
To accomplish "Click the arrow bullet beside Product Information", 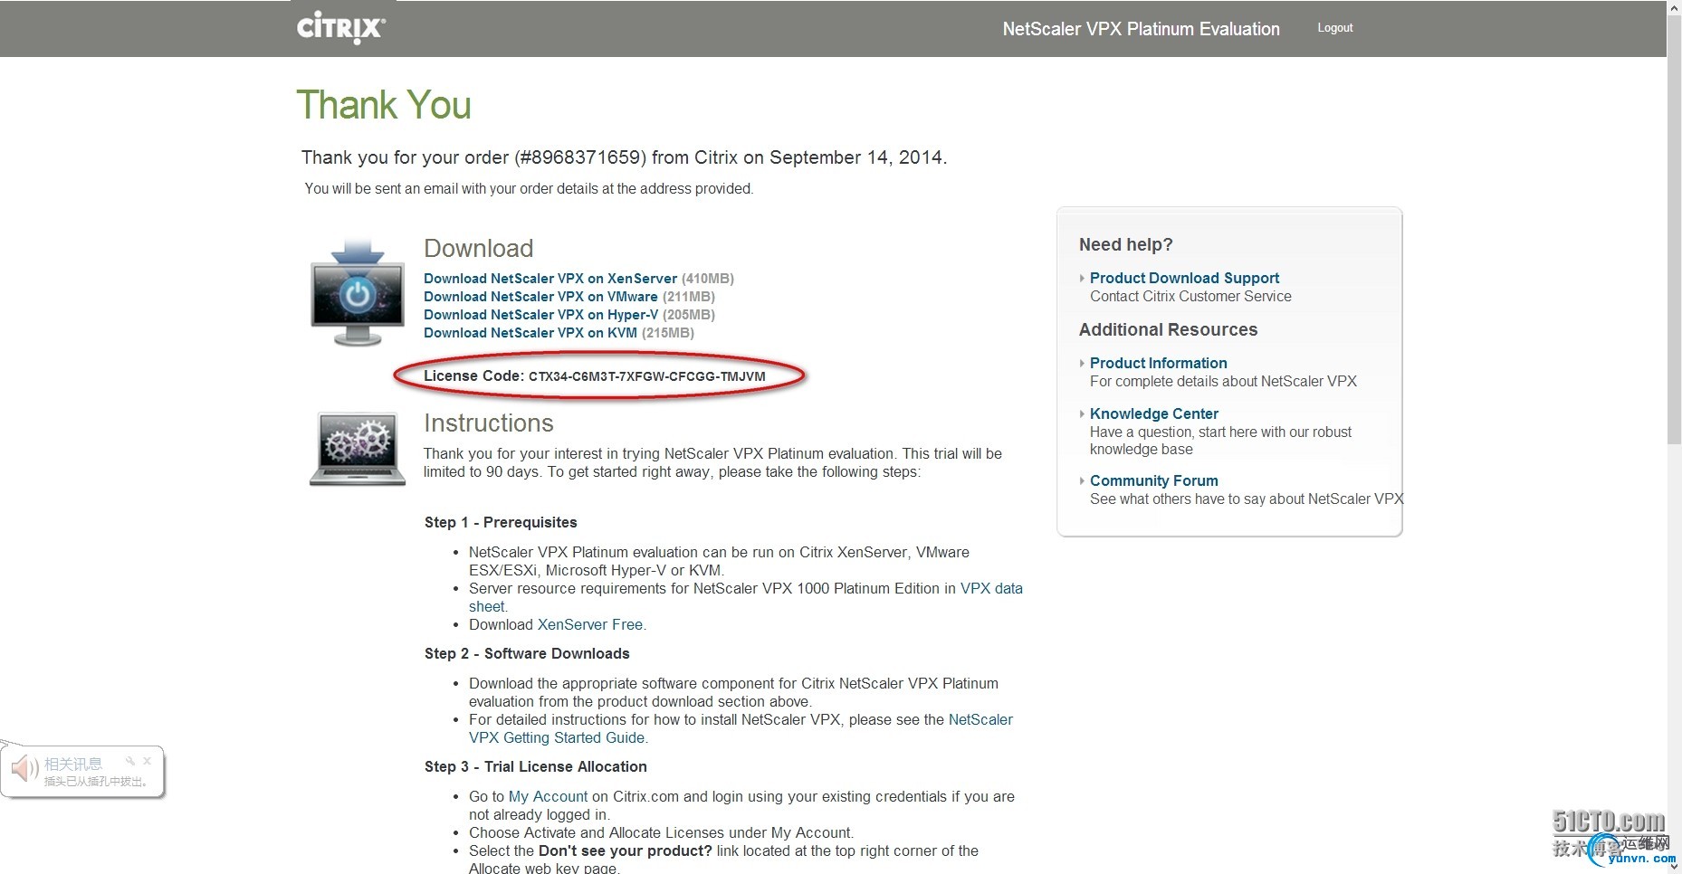I will (1082, 363).
